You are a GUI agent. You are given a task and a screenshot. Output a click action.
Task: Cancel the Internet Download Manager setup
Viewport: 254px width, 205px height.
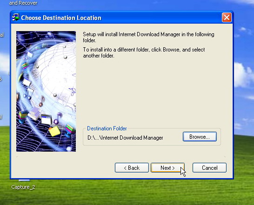point(209,168)
